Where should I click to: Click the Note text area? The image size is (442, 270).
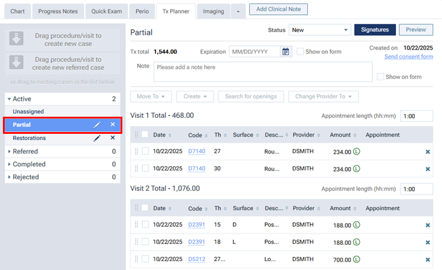pos(262,72)
